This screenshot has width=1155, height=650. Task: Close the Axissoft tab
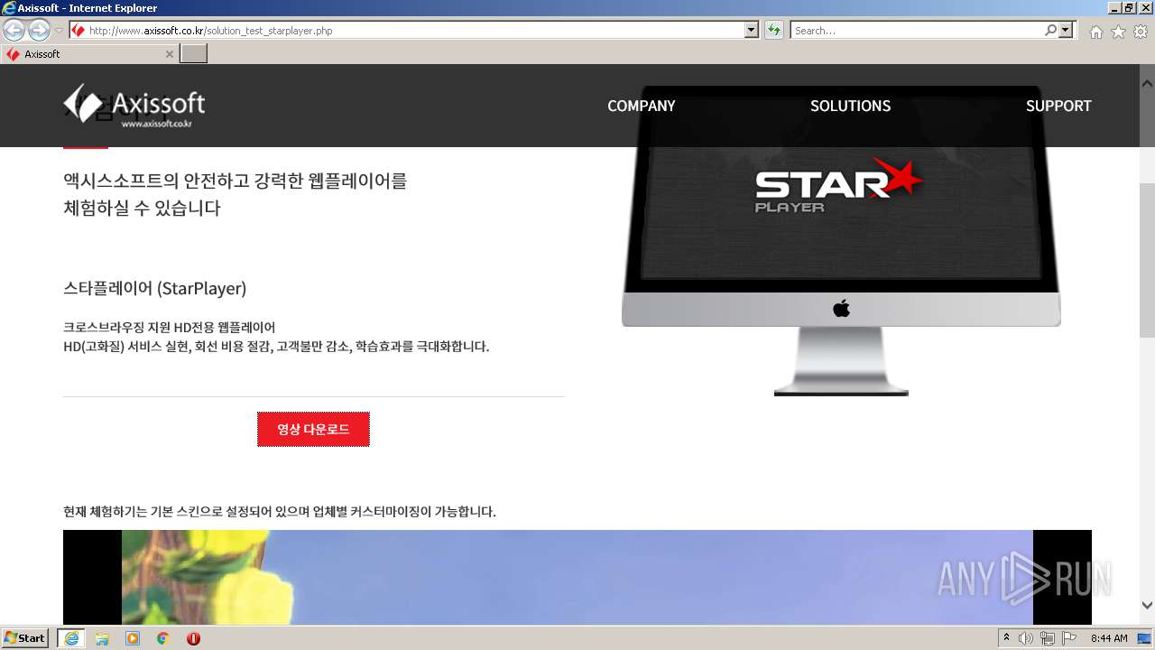click(169, 54)
